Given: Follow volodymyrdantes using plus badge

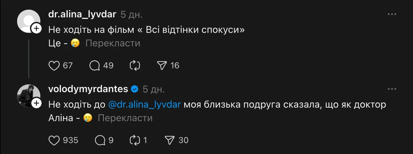Looking at the screenshot, I should [x=36, y=103].
